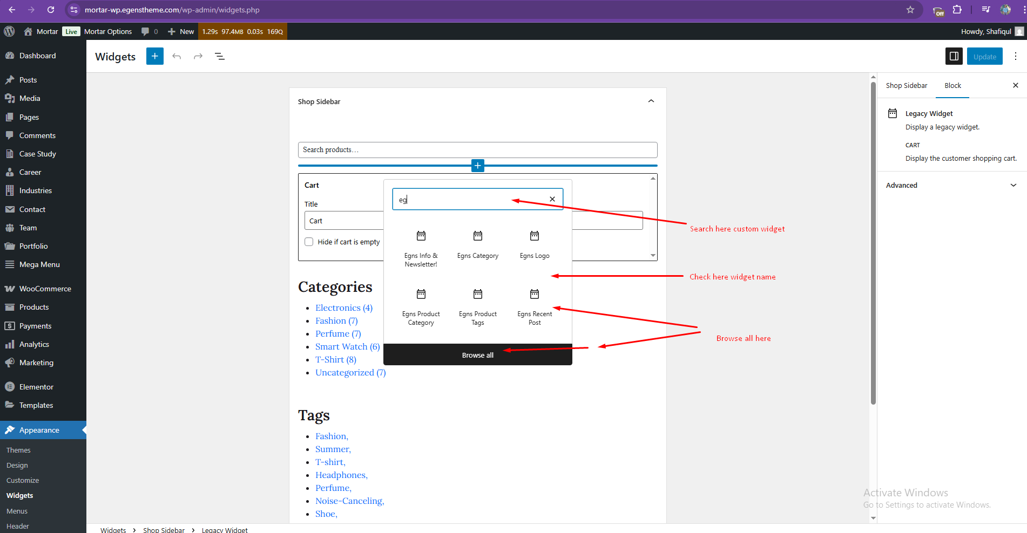The image size is (1027, 533).
Task: Click the Search products field
Action: click(478, 150)
